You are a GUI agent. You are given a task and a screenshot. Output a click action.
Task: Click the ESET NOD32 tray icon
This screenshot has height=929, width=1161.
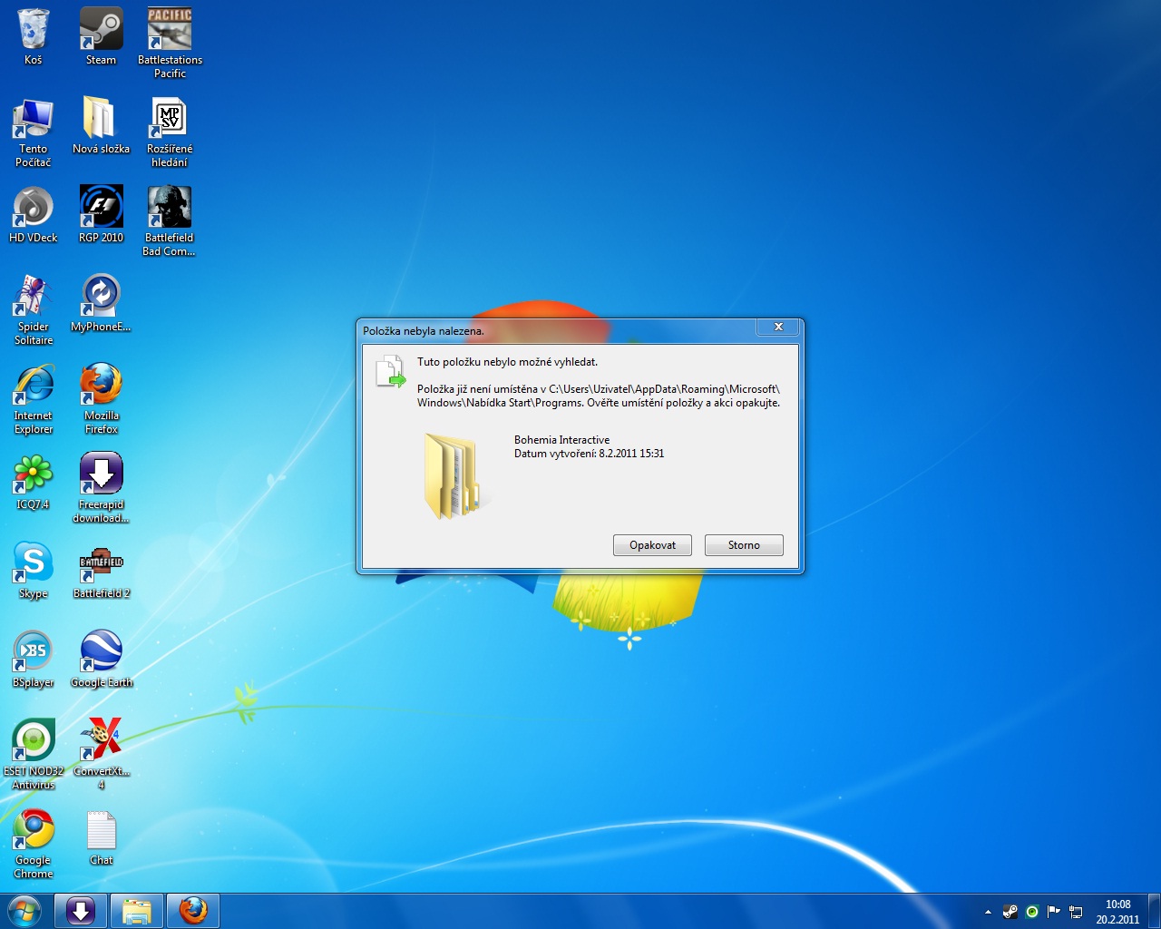(1032, 912)
